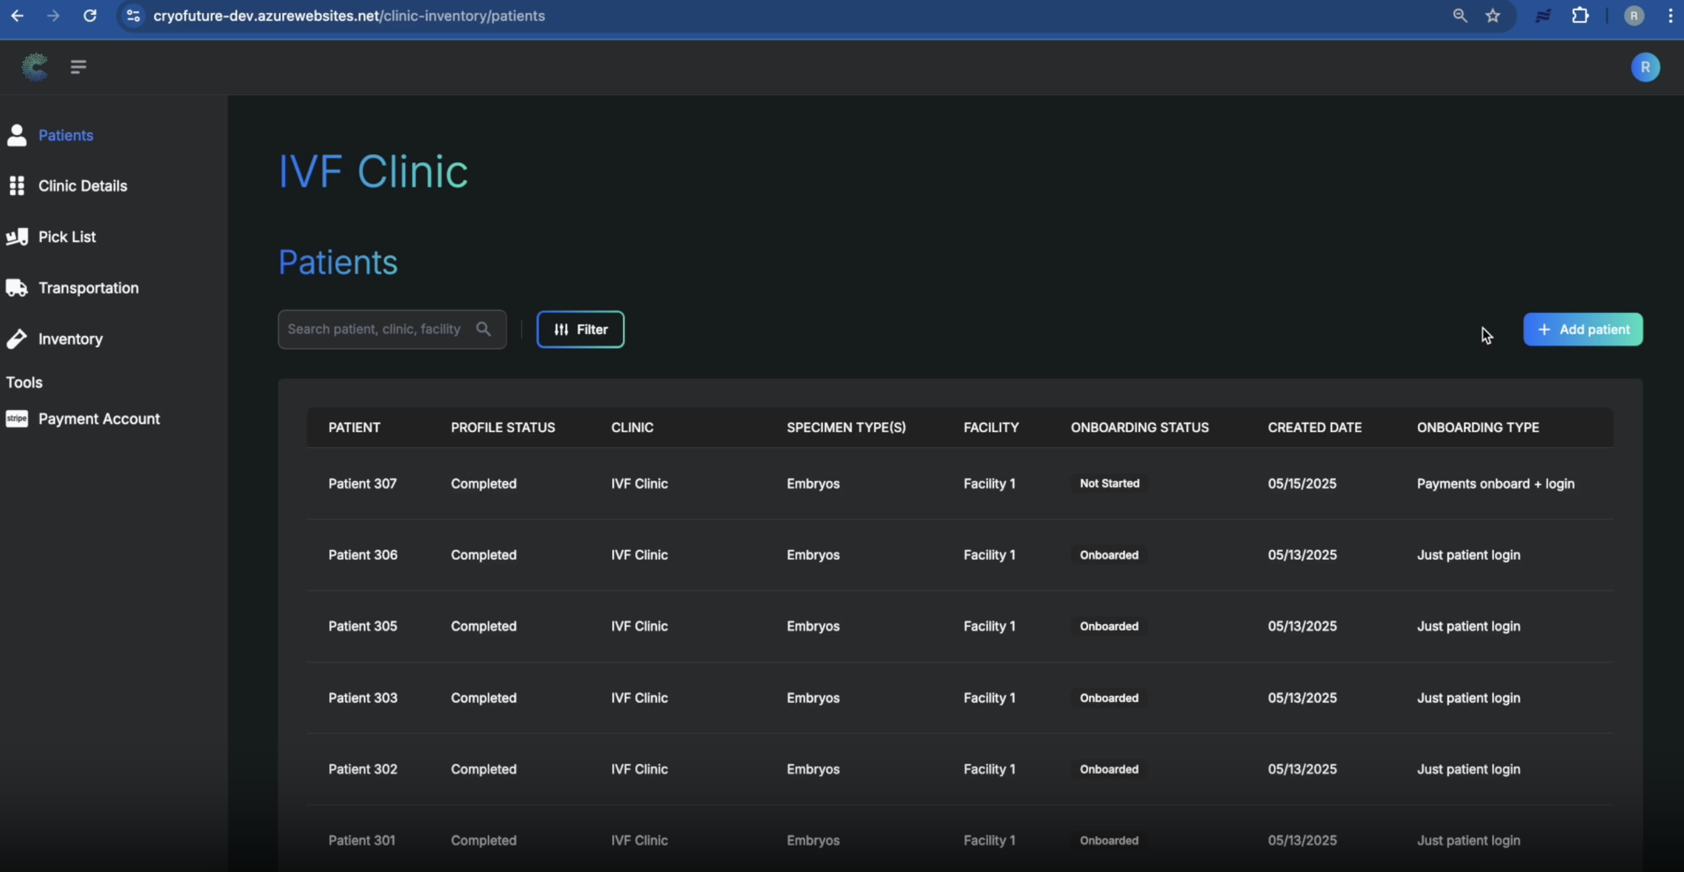Open Inventory from the sidebar
This screenshot has height=872, width=1684.
(x=70, y=339)
